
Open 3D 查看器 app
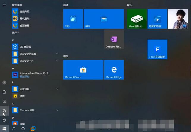point(35,47)
